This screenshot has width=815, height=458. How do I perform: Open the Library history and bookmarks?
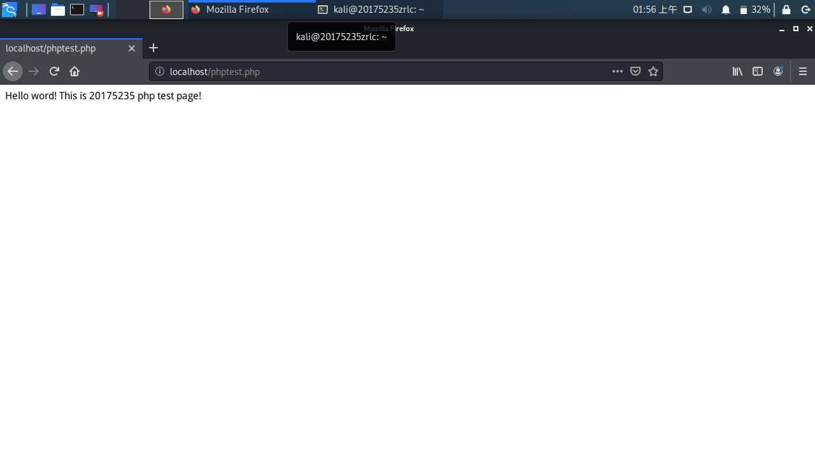(x=737, y=71)
